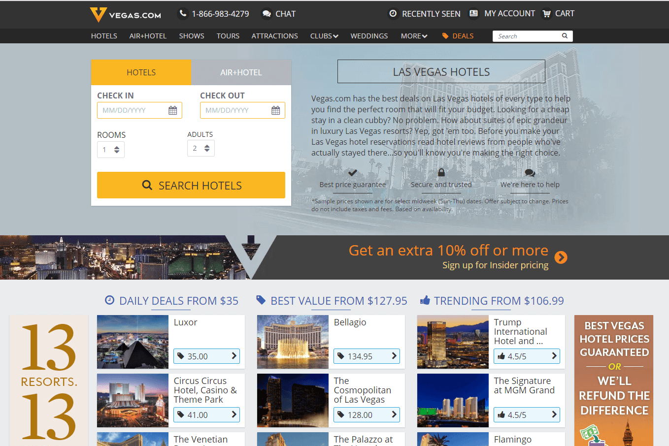Click the search magnifier icon in navbar
Viewport: 669px width, 446px height.
pos(565,35)
